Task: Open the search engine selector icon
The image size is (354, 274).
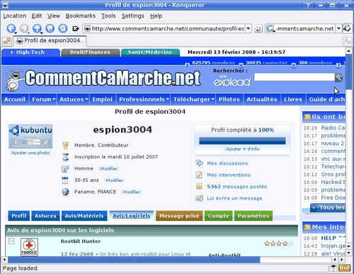Action: point(270,29)
